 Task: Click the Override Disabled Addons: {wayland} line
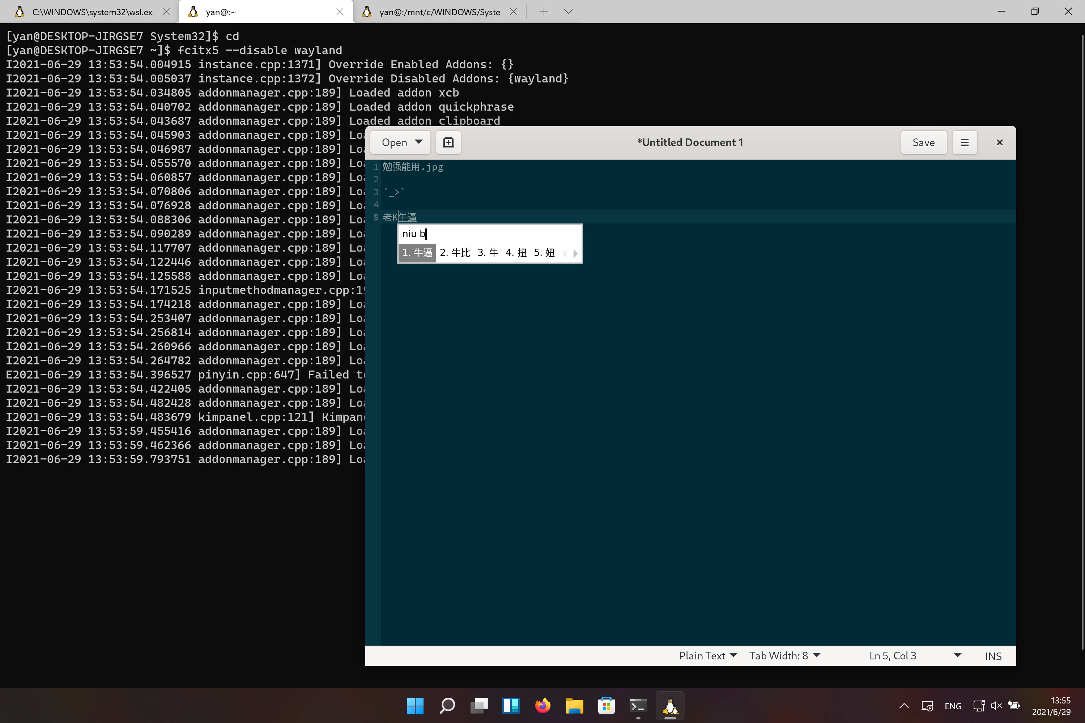[287, 78]
